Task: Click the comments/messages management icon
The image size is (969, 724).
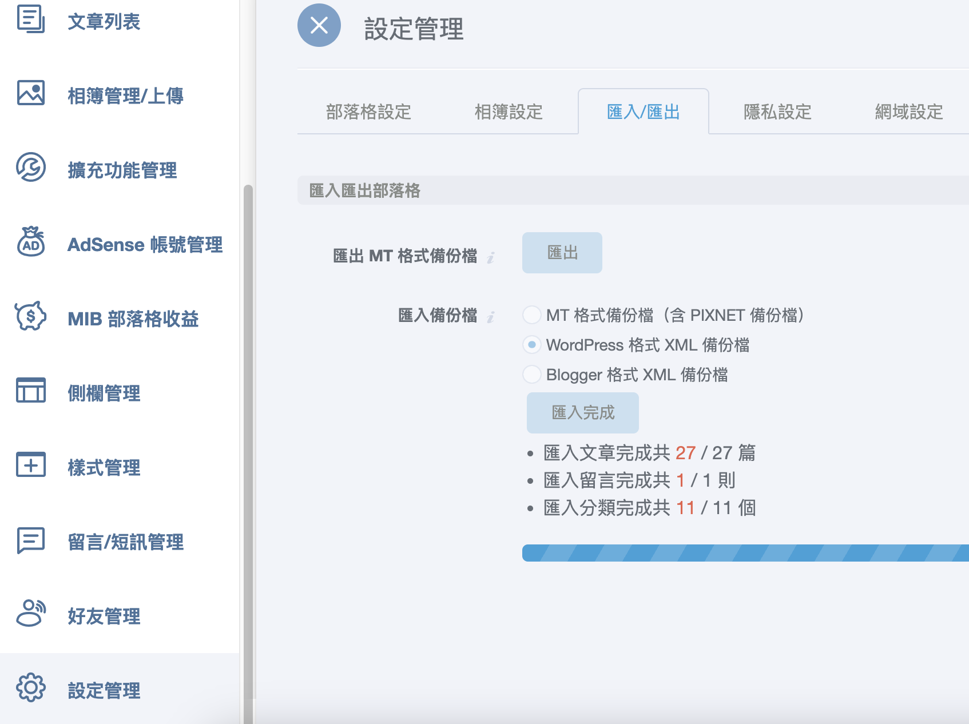Action: tap(31, 540)
